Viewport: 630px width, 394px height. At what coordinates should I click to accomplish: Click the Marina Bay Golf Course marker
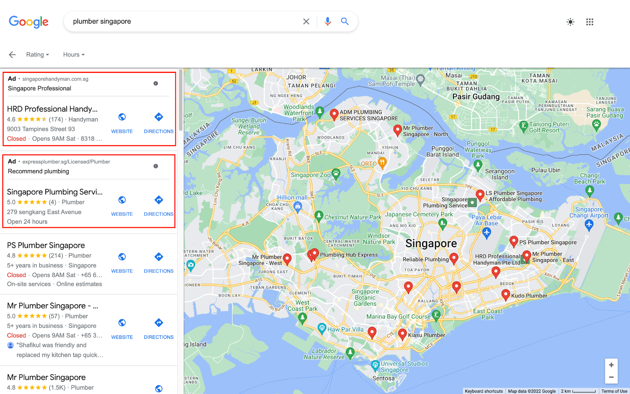[436, 315]
